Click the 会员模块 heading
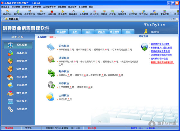Screen dimensions: 180x131 coord(64,95)
